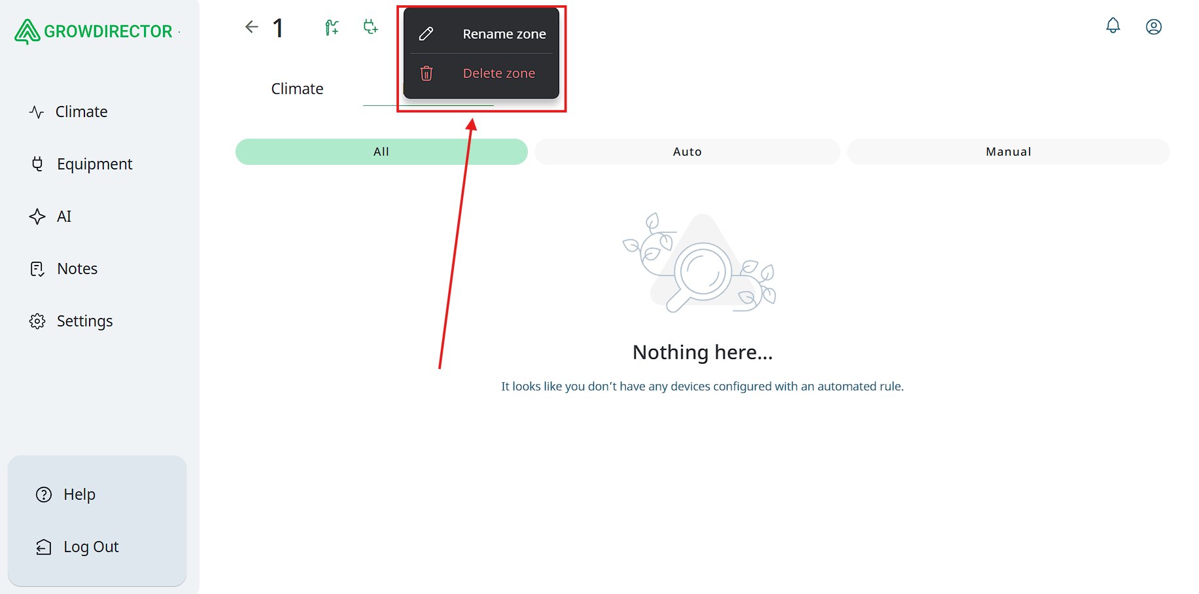The width and height of the screenshot is (1199, 594).
Task: Open the user profile icon
Action: pos(1153,27)
